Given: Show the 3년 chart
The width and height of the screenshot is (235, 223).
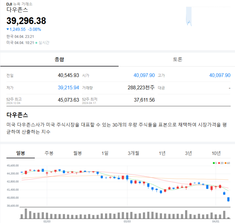Looking at the screenshot, I should pyautogui.click(x=189, y=153).
